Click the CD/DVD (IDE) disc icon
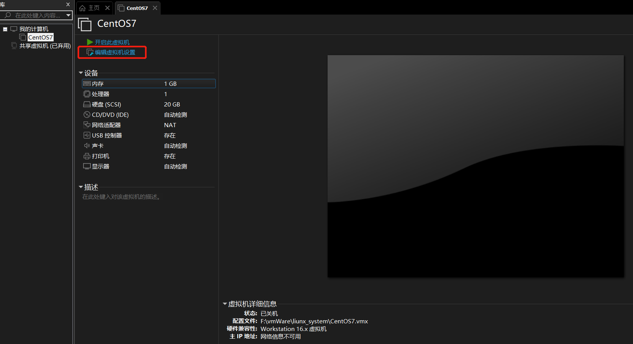This screenshot has height=344, width=633. (x=87, y=115)
